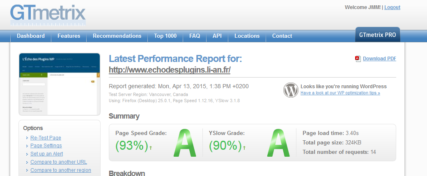Open the Recommendations menu item
Image resolution: width=427 pixels, height=176 pixels.
point(117,36)
